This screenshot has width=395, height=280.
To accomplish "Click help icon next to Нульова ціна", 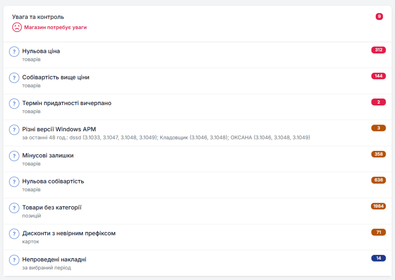I will coord(14,52).
